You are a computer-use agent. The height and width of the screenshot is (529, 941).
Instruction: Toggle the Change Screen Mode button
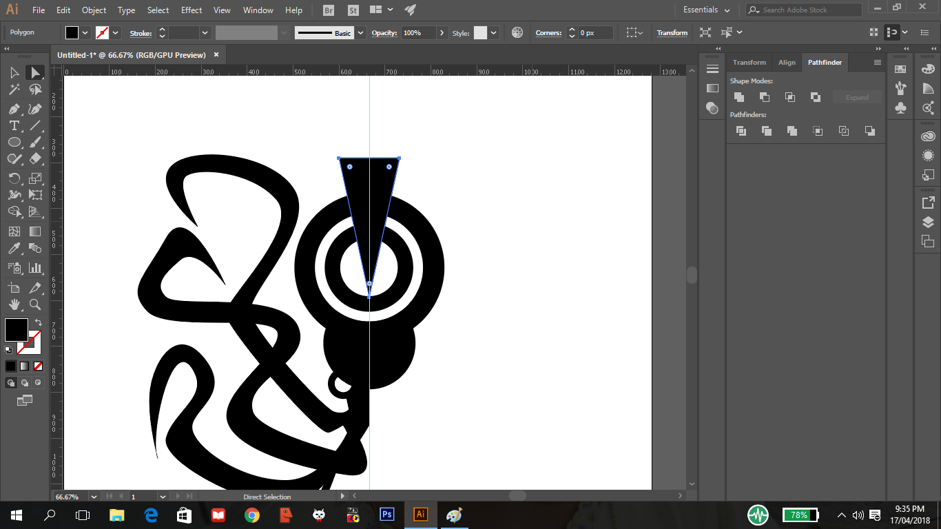(25, 400)
